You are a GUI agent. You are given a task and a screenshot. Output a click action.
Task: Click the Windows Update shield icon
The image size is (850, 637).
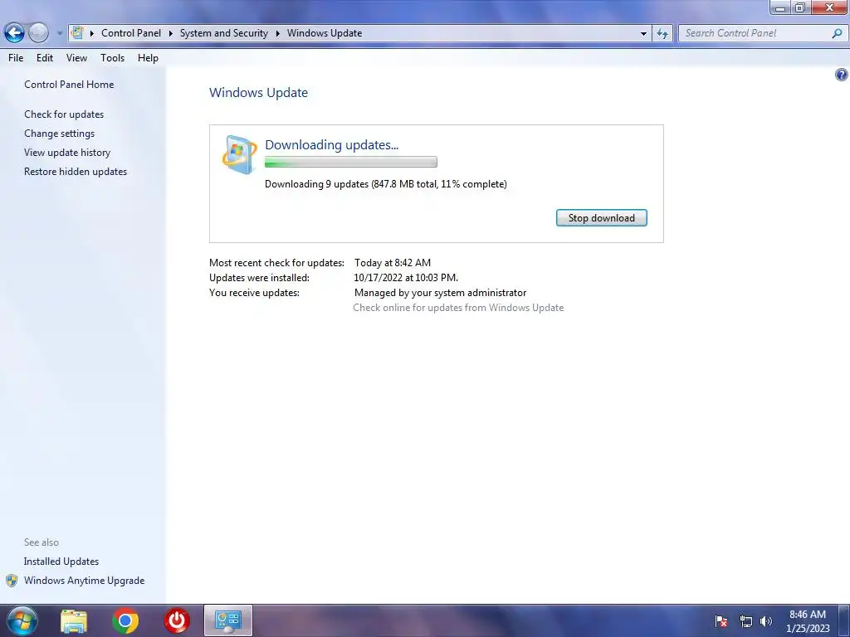pos(239,154)
